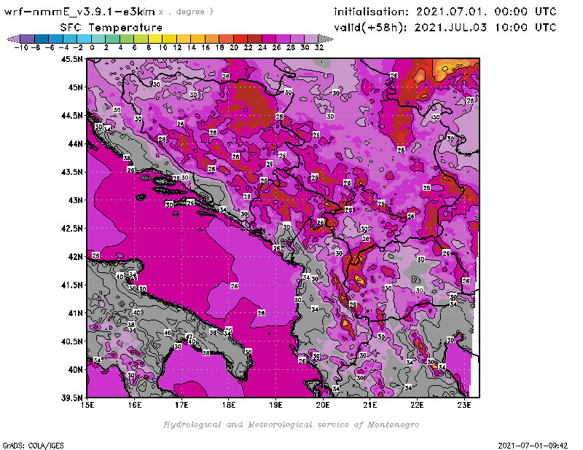583x450 pixels.
Task: Click the 'valid(+58h): 2021.JUL.03 10:00 UTC' line
Action: 445,28
